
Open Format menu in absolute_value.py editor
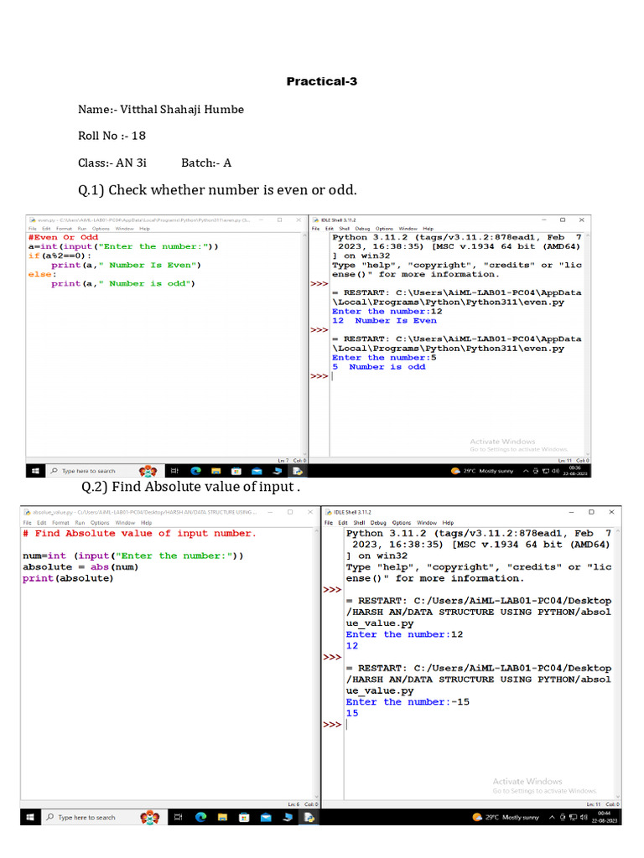tap(61, 523)
